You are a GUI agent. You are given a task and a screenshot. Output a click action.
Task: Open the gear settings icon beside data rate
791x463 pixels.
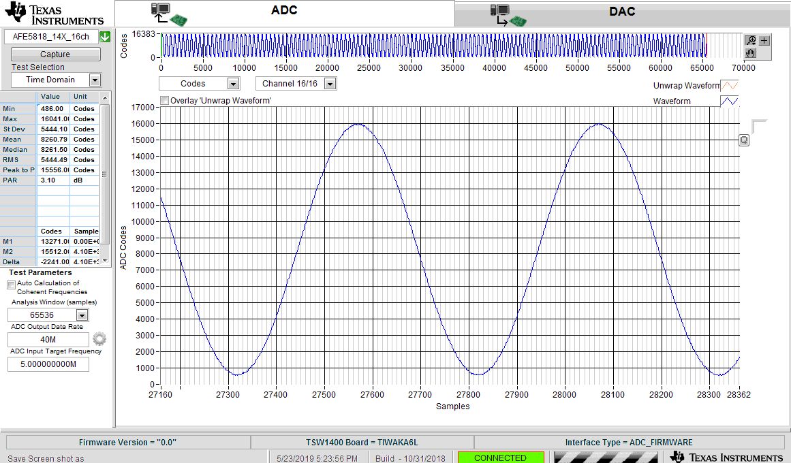[99, 338]
